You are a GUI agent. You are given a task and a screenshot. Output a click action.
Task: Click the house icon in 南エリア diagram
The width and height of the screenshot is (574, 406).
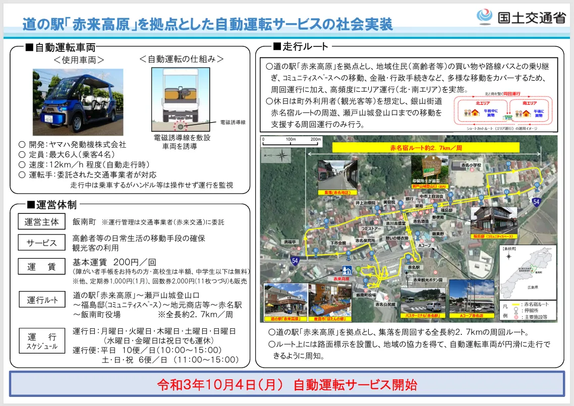click(526, 113)
